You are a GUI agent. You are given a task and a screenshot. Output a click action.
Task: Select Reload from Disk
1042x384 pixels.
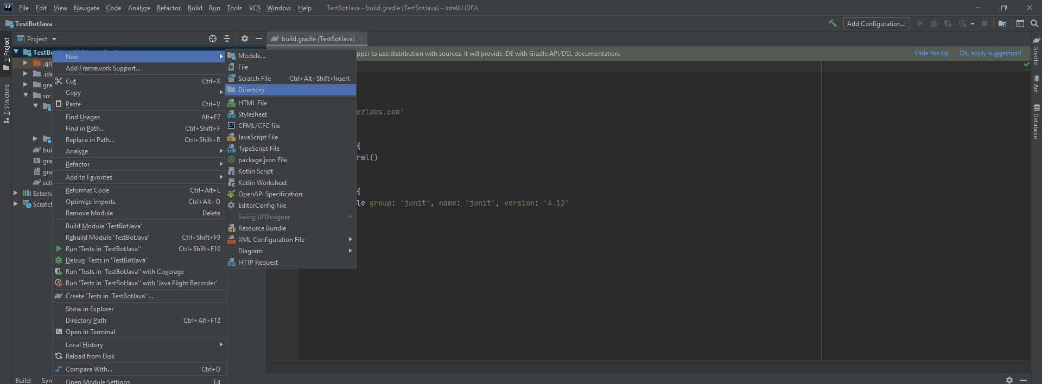pos(139,356)
